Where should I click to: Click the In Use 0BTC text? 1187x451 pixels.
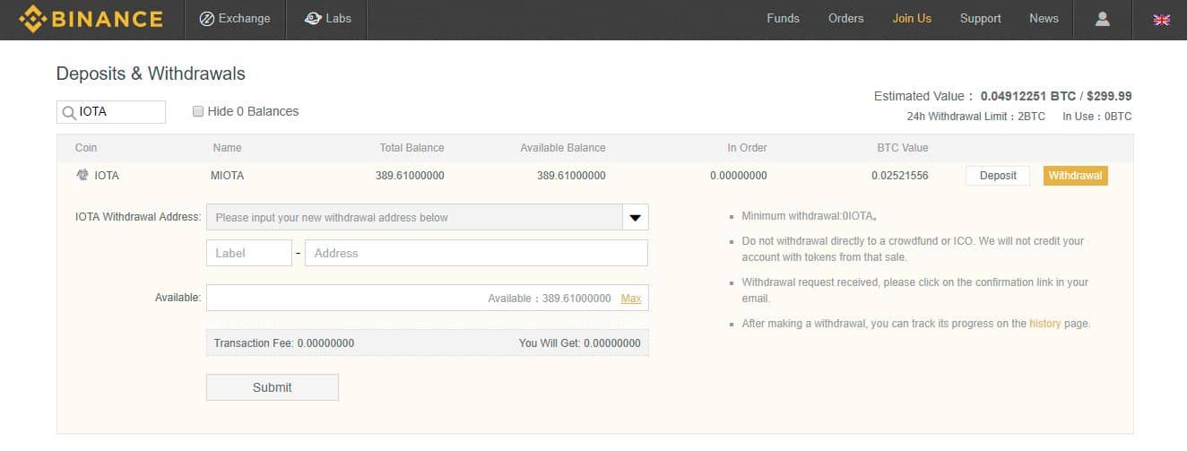click(1097, 117)
